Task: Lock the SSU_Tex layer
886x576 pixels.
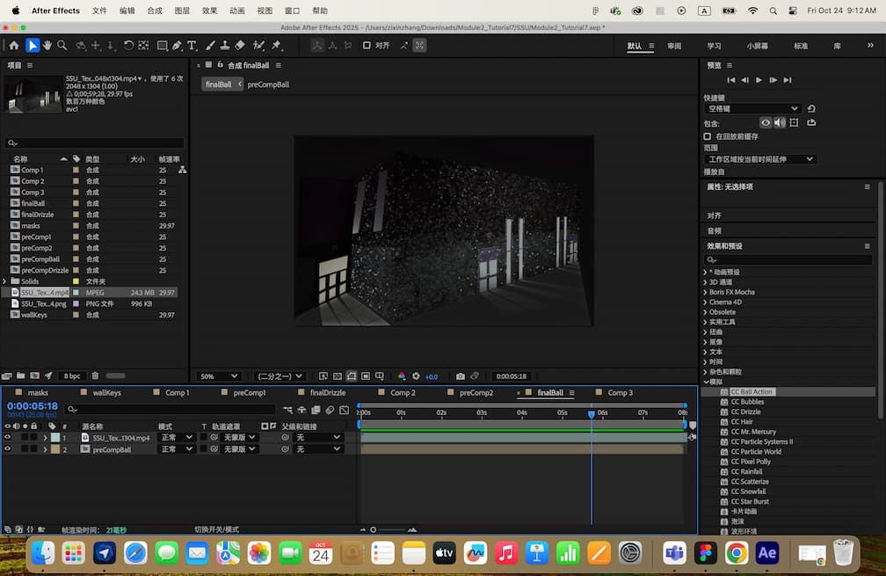Action: (x=33, y=437)
